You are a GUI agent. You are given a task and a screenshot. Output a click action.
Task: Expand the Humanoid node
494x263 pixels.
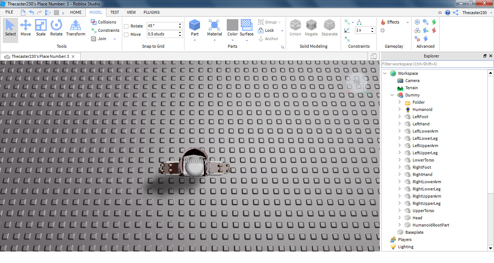pyautogui.click(x=399, y=109)
